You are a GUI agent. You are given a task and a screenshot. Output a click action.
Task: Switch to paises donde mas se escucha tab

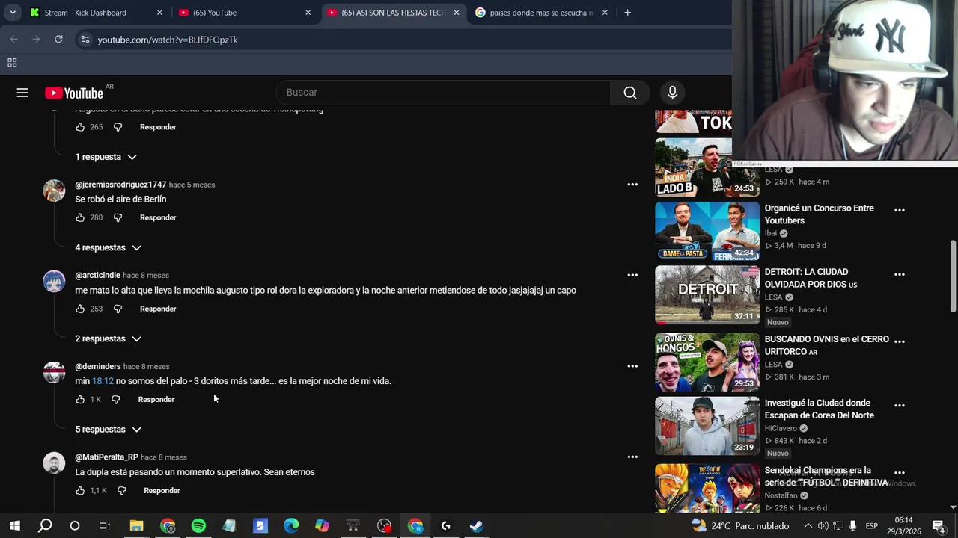543,13
